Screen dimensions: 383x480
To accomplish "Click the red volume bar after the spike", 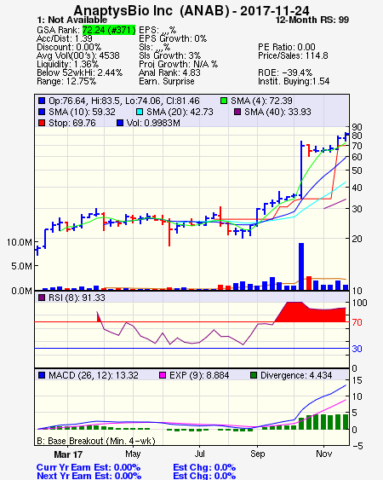I will (x=309, y=283).
